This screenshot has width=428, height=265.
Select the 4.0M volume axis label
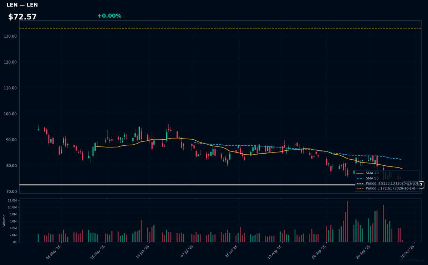pyautogui.click(x=13, y=228)
